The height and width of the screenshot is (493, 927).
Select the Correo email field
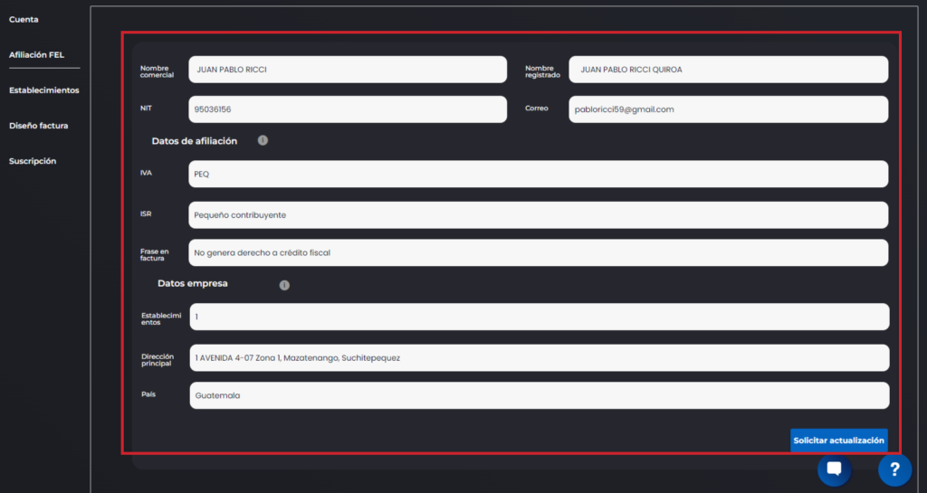728,109
